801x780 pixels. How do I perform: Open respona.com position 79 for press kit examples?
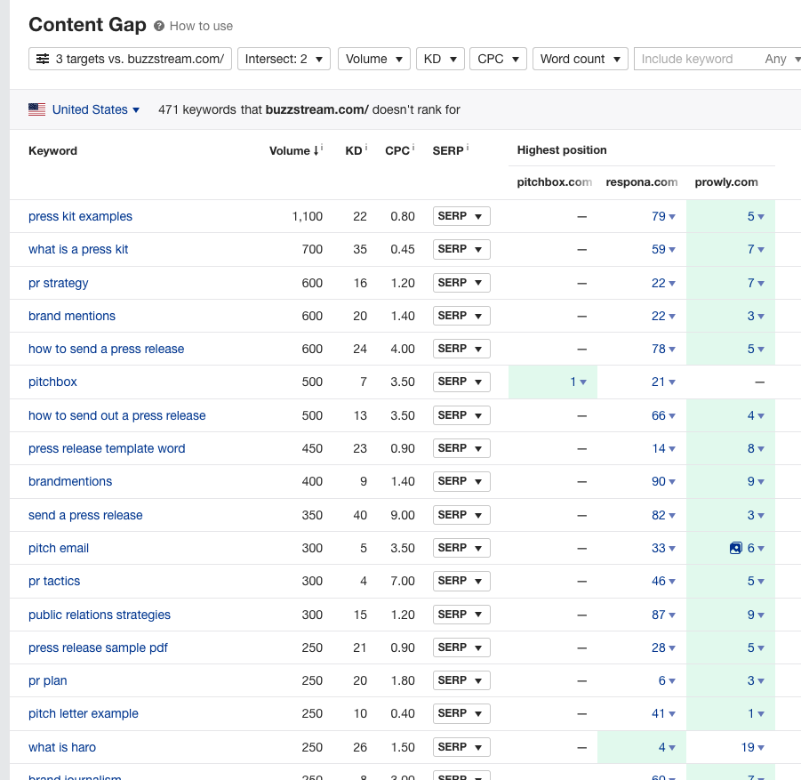(663, 216)
